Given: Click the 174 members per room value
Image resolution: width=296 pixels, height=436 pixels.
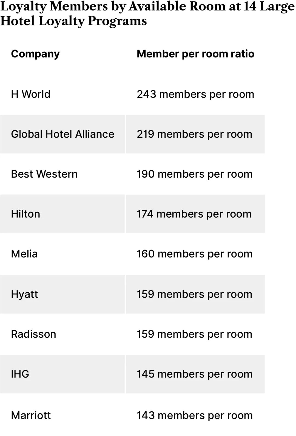Looking at the screenshot, I should [194, 214].
